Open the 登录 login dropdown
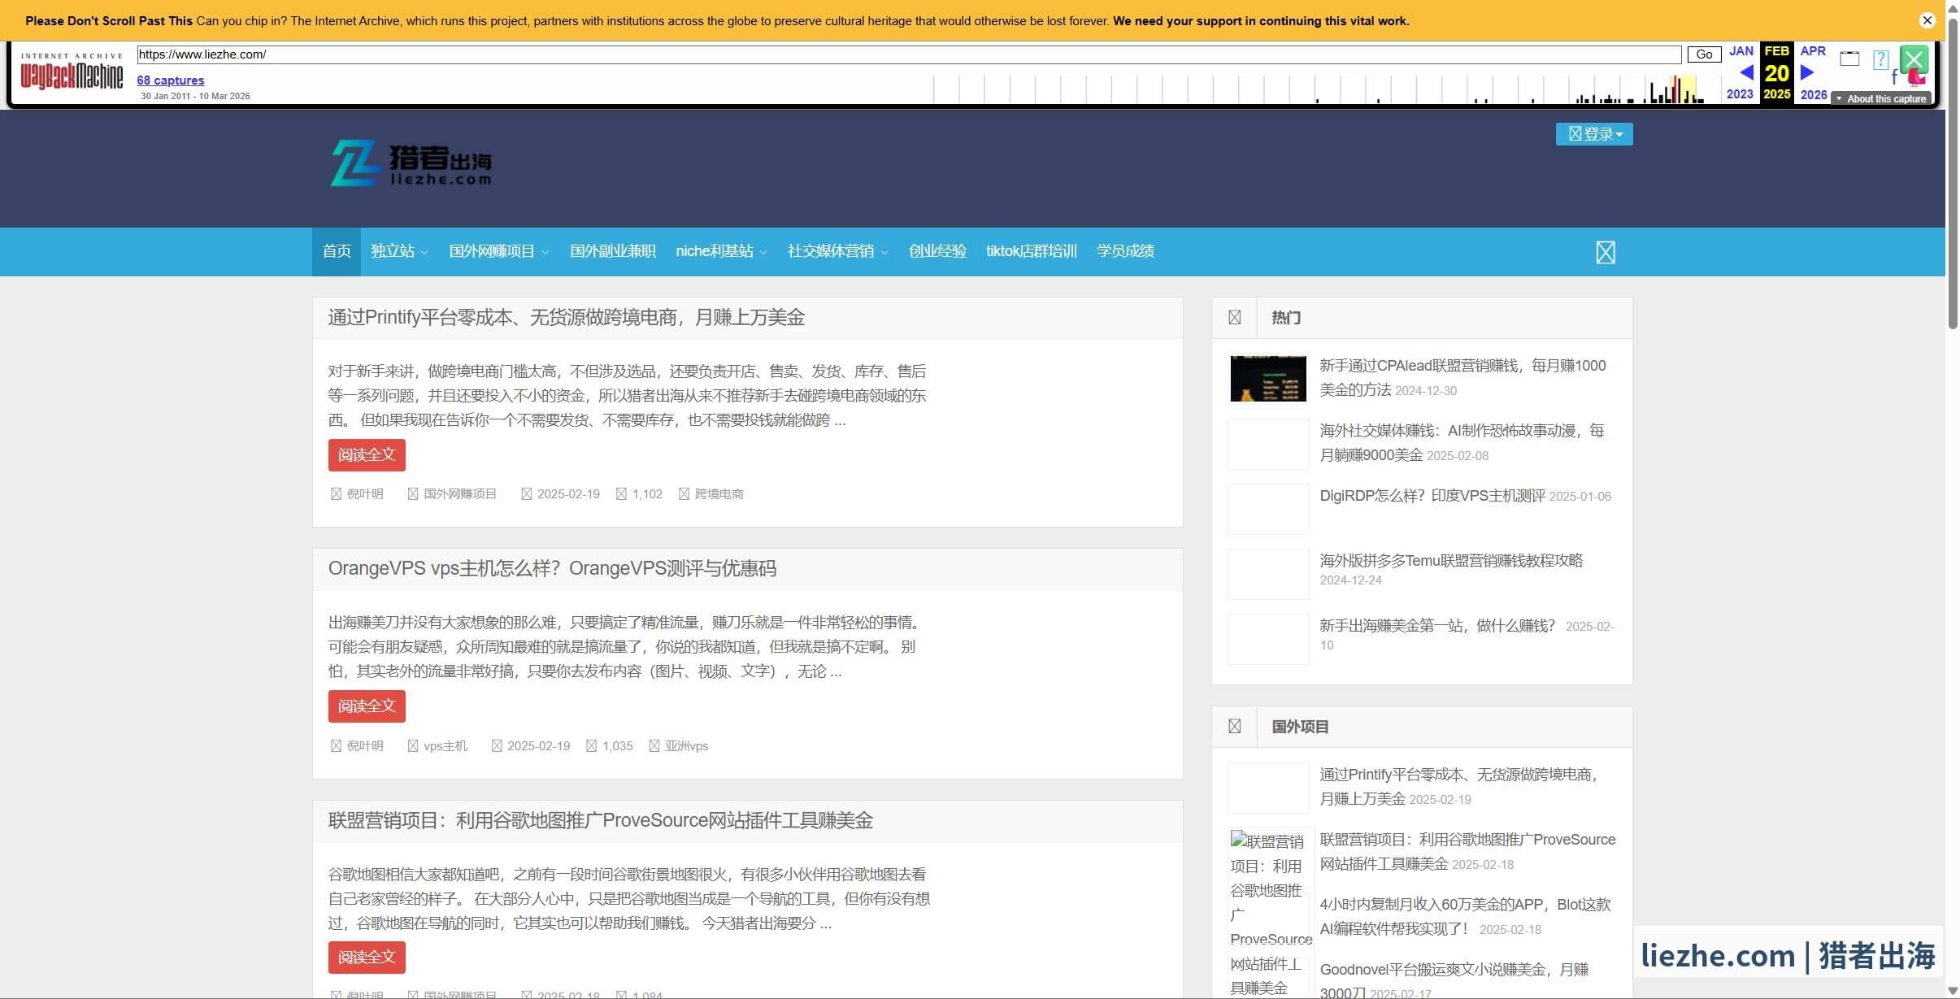The width and height of the screenshot is (1960, 999). click(x=1594, y=134)
